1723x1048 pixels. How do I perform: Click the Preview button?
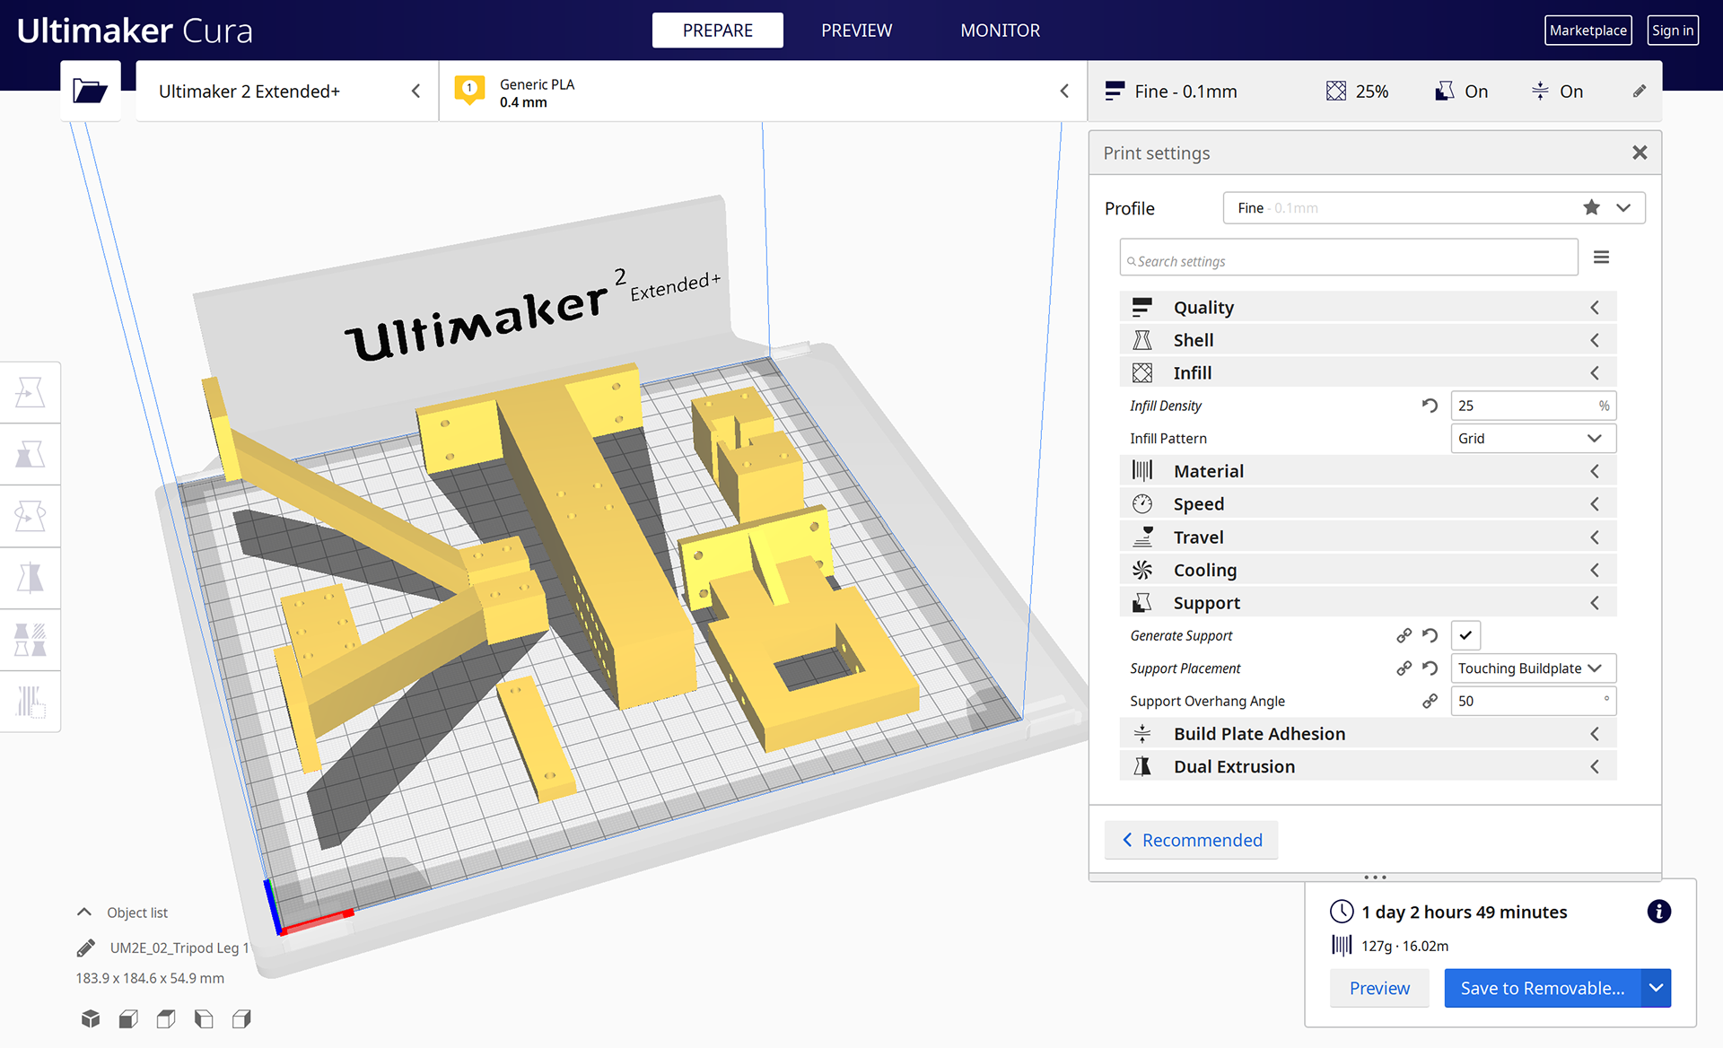[1379, 988]
